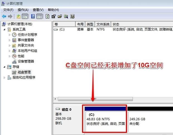
Task: Click the C: drive icon in volume list
Action: [x=56, y=29]
